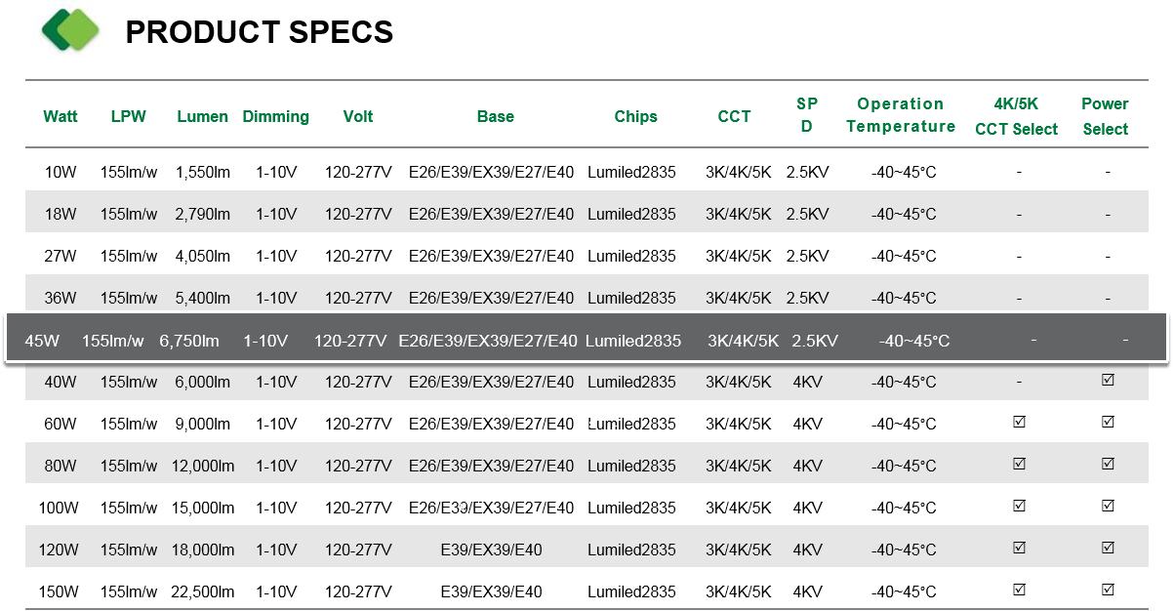
Task: Click the E39/EX39/E40 base in 120W row
Action: click(491, 550)
